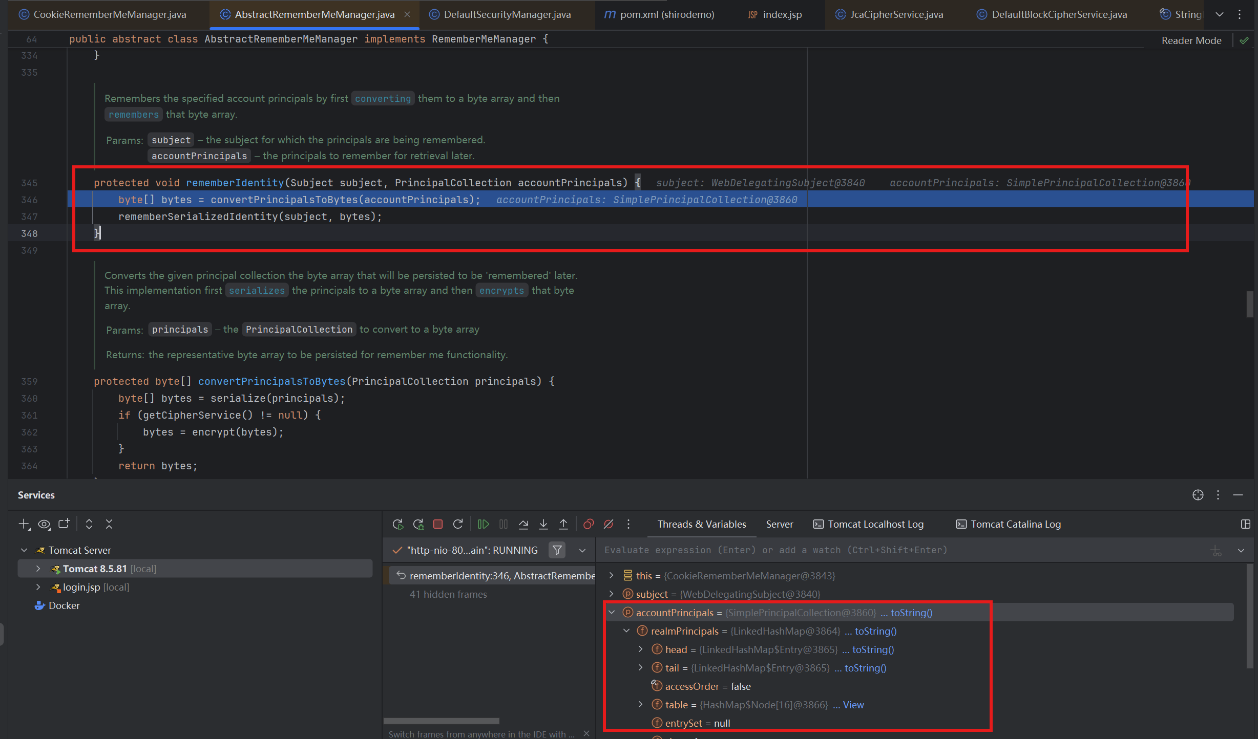Click Reader Mode in editor
The height and width of the screenshot is (739, 1258).
tap(1191, 40)
